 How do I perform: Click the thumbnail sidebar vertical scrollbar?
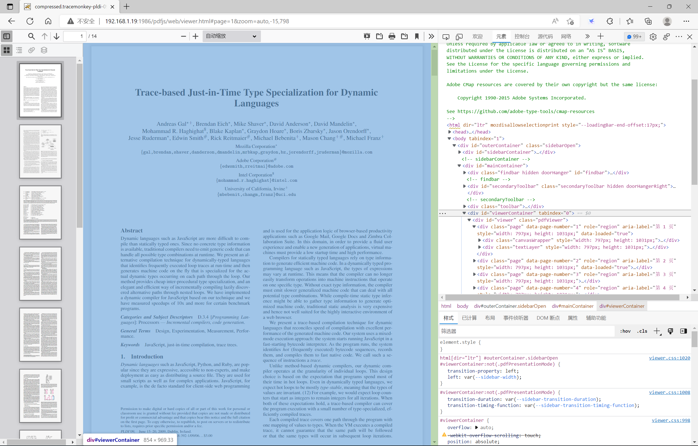[79, 145]
